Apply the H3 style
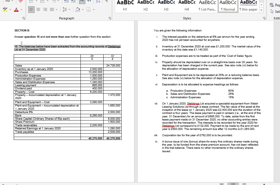280x185 pixels. click(x=166, y=6)
